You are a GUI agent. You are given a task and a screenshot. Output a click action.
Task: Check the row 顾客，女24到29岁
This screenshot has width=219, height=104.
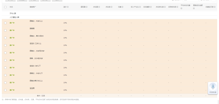point(5,60)
